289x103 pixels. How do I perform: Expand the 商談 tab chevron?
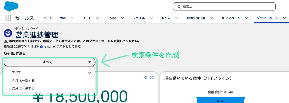click(x=72, y=18)
